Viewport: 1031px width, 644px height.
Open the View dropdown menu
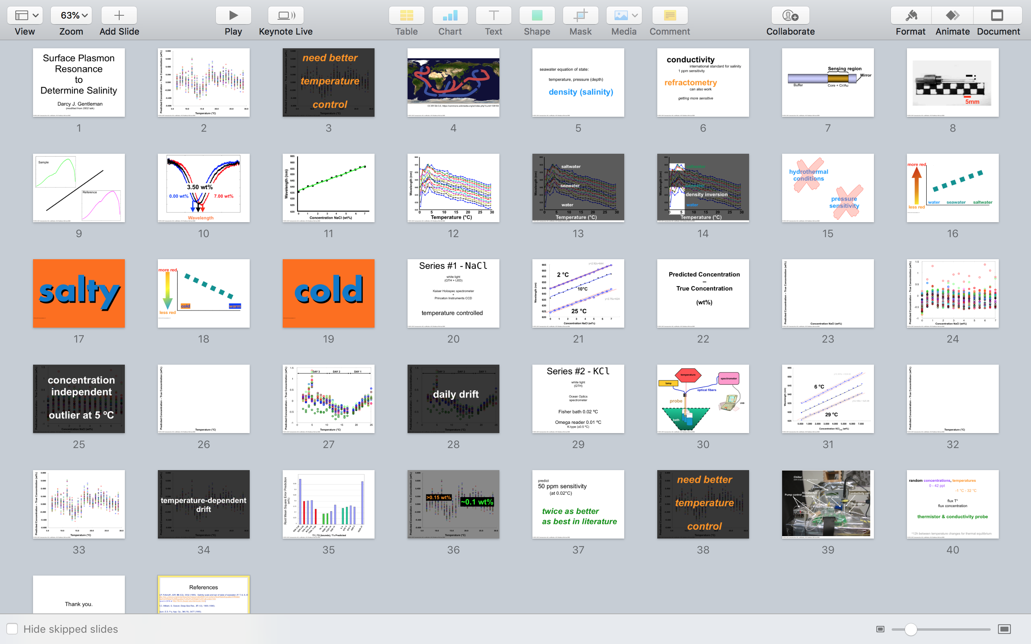pos(25,16)
